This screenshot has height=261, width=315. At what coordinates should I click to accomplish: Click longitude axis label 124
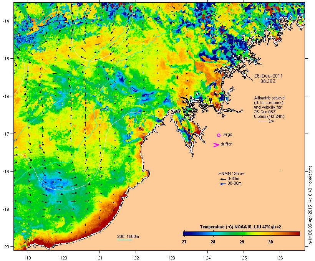pos(207,258)
